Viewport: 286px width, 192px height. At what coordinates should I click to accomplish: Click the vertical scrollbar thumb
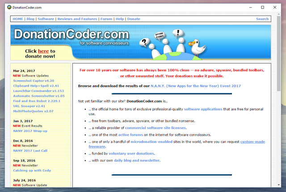278,54
